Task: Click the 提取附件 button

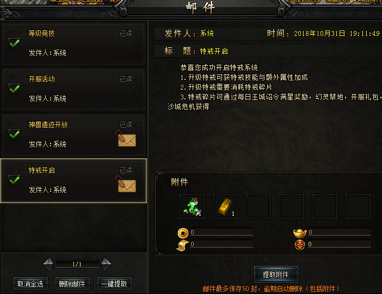Action: pos(276,274)
